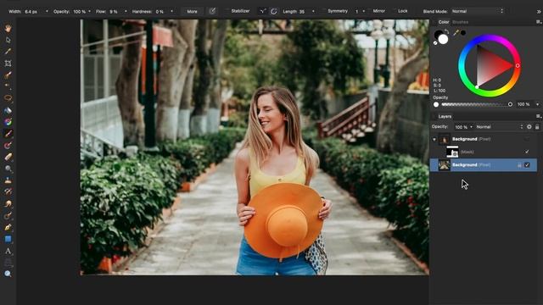Toggle the noise/opacity circle in Color panel
543x305 pixels.
[x=436, y=104]
